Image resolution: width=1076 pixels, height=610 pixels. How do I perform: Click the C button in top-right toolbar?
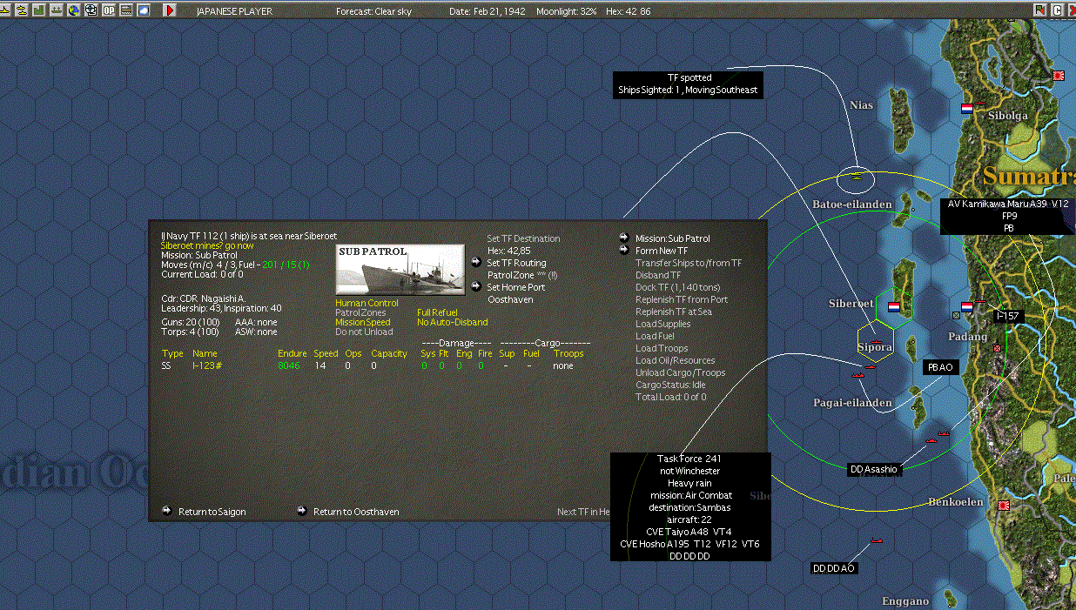tap(1058, 10)
